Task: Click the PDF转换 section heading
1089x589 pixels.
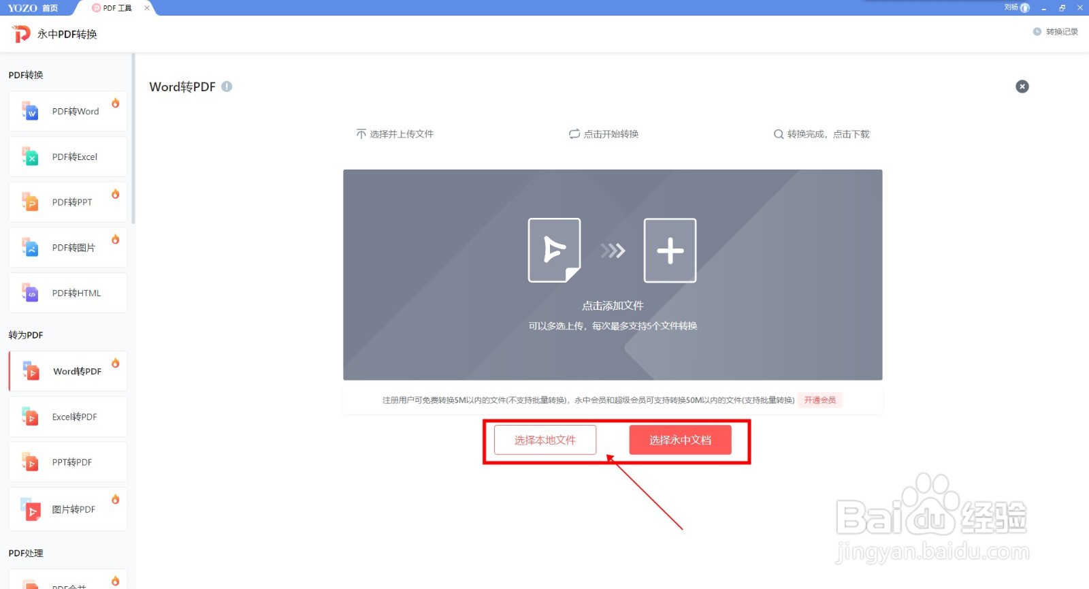Action: pyautogui.click(x=26, y=75)
